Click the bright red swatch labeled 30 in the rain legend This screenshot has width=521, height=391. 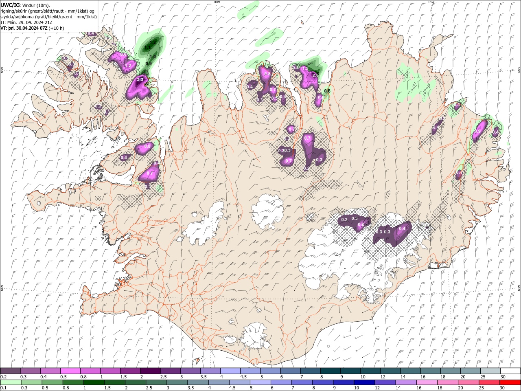pyautogui.click(x=510, y=382)
